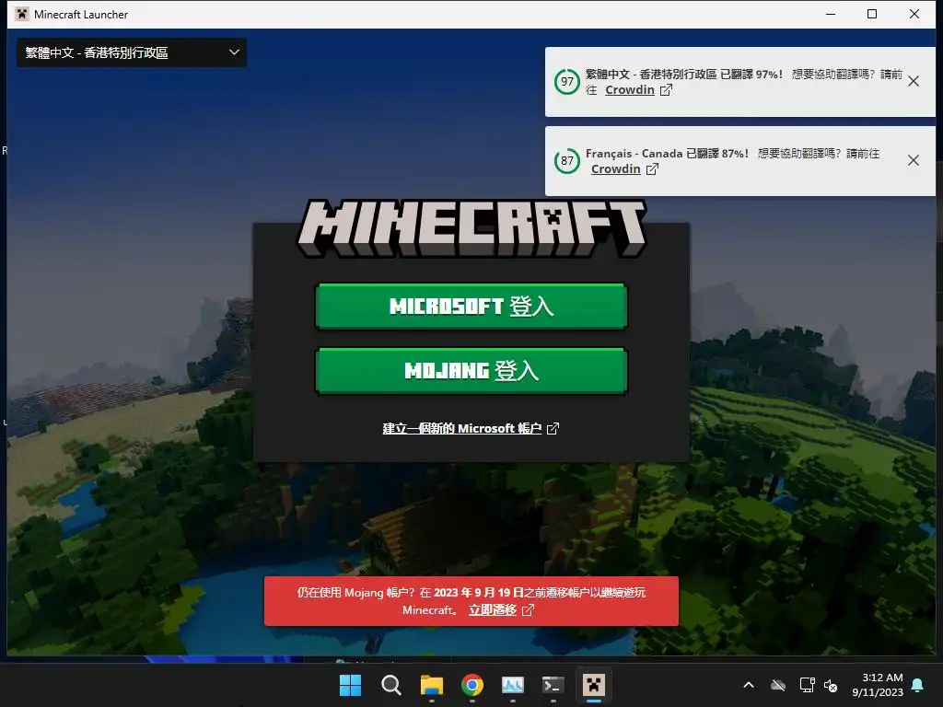Click the Minecraft Launcher taskbar icon
This screenshot has height=707, width=943.
tap(594, 685)
